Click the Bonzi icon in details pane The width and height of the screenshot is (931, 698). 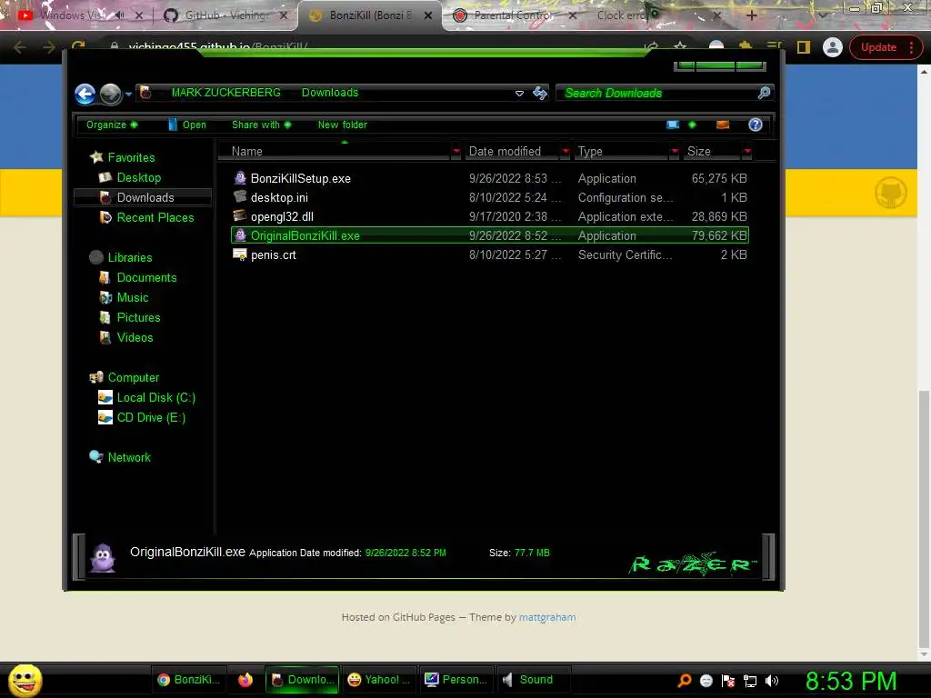pos(103,557)
